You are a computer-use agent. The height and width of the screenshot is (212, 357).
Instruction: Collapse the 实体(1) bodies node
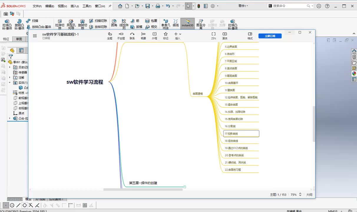pyautogui.click(x=10, y=83)
